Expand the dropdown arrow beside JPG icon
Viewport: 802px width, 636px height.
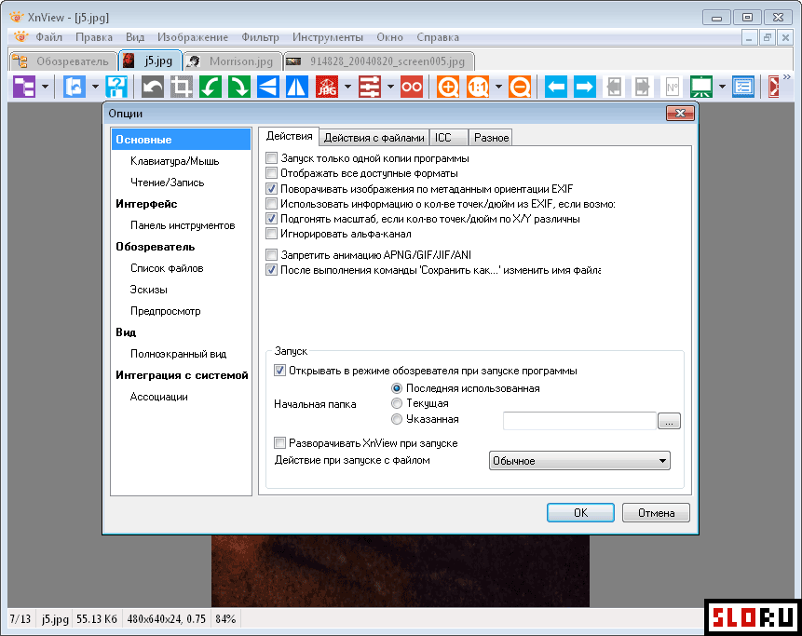coord(347,88)
